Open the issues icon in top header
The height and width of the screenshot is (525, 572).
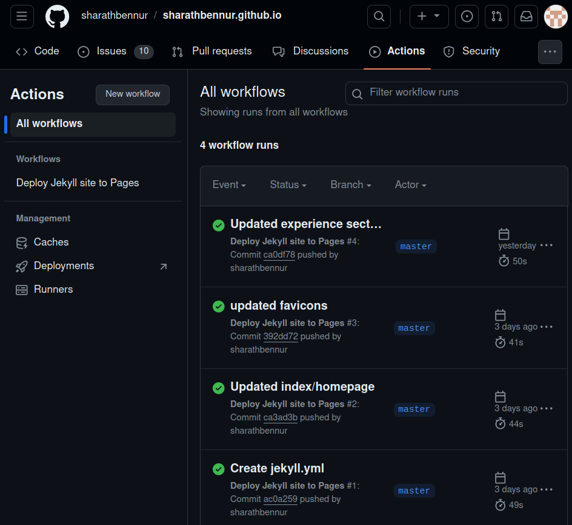467,16
